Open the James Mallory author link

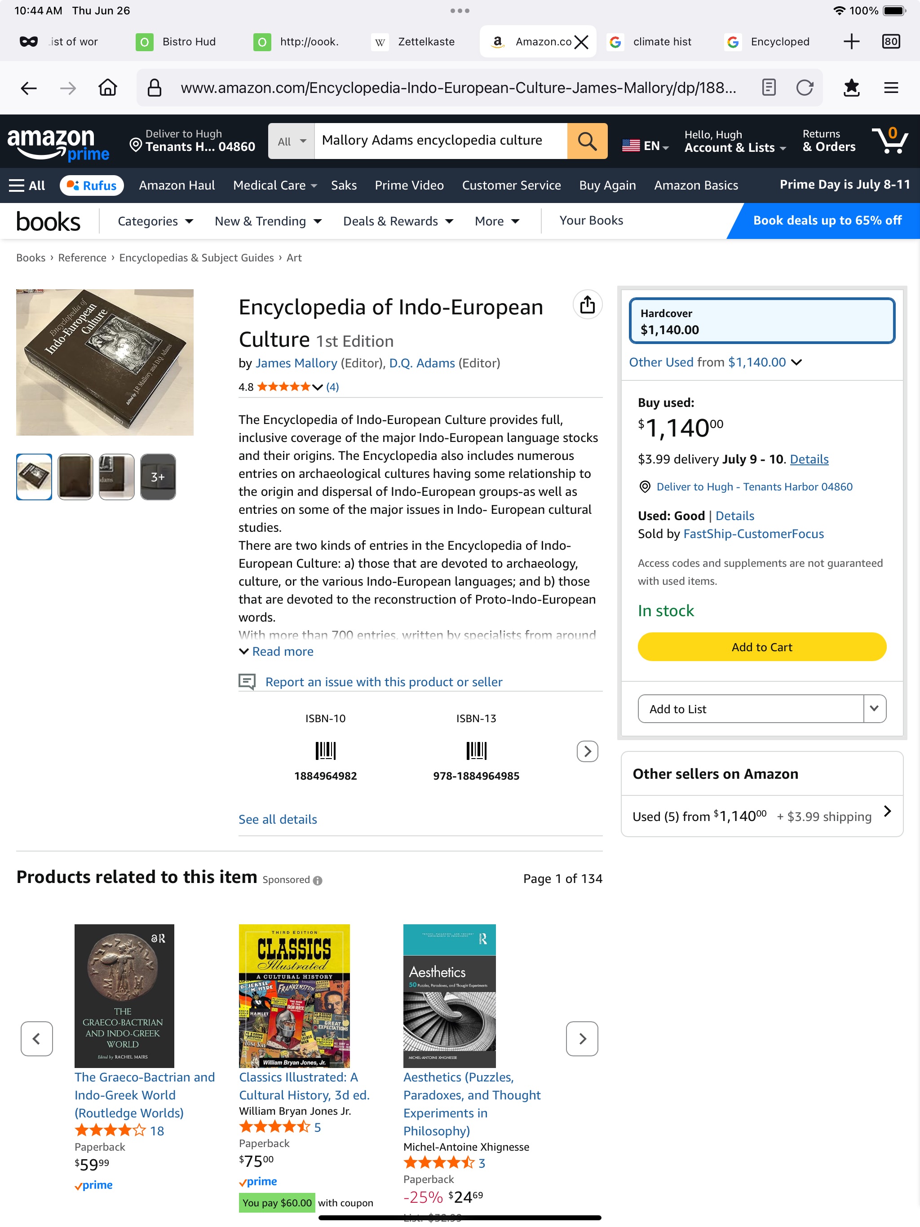tap(296, 363)
